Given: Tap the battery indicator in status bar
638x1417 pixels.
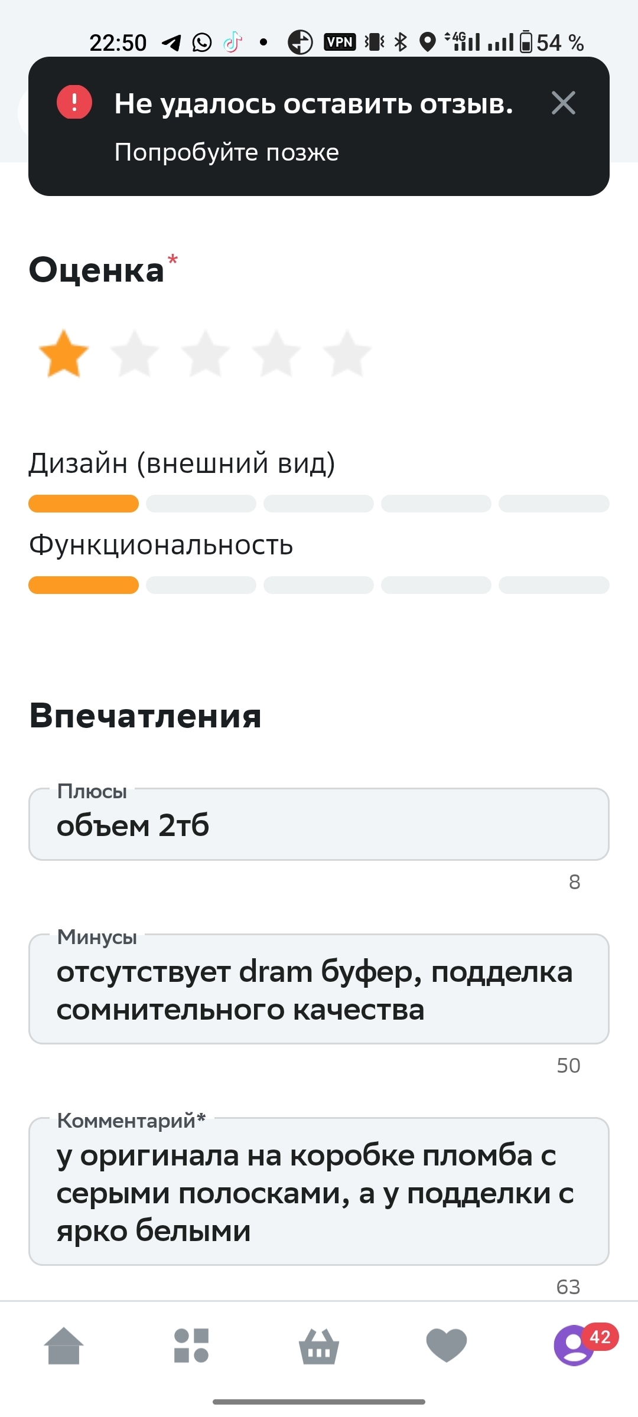Looking at the screenshot, I should point(526,43).
